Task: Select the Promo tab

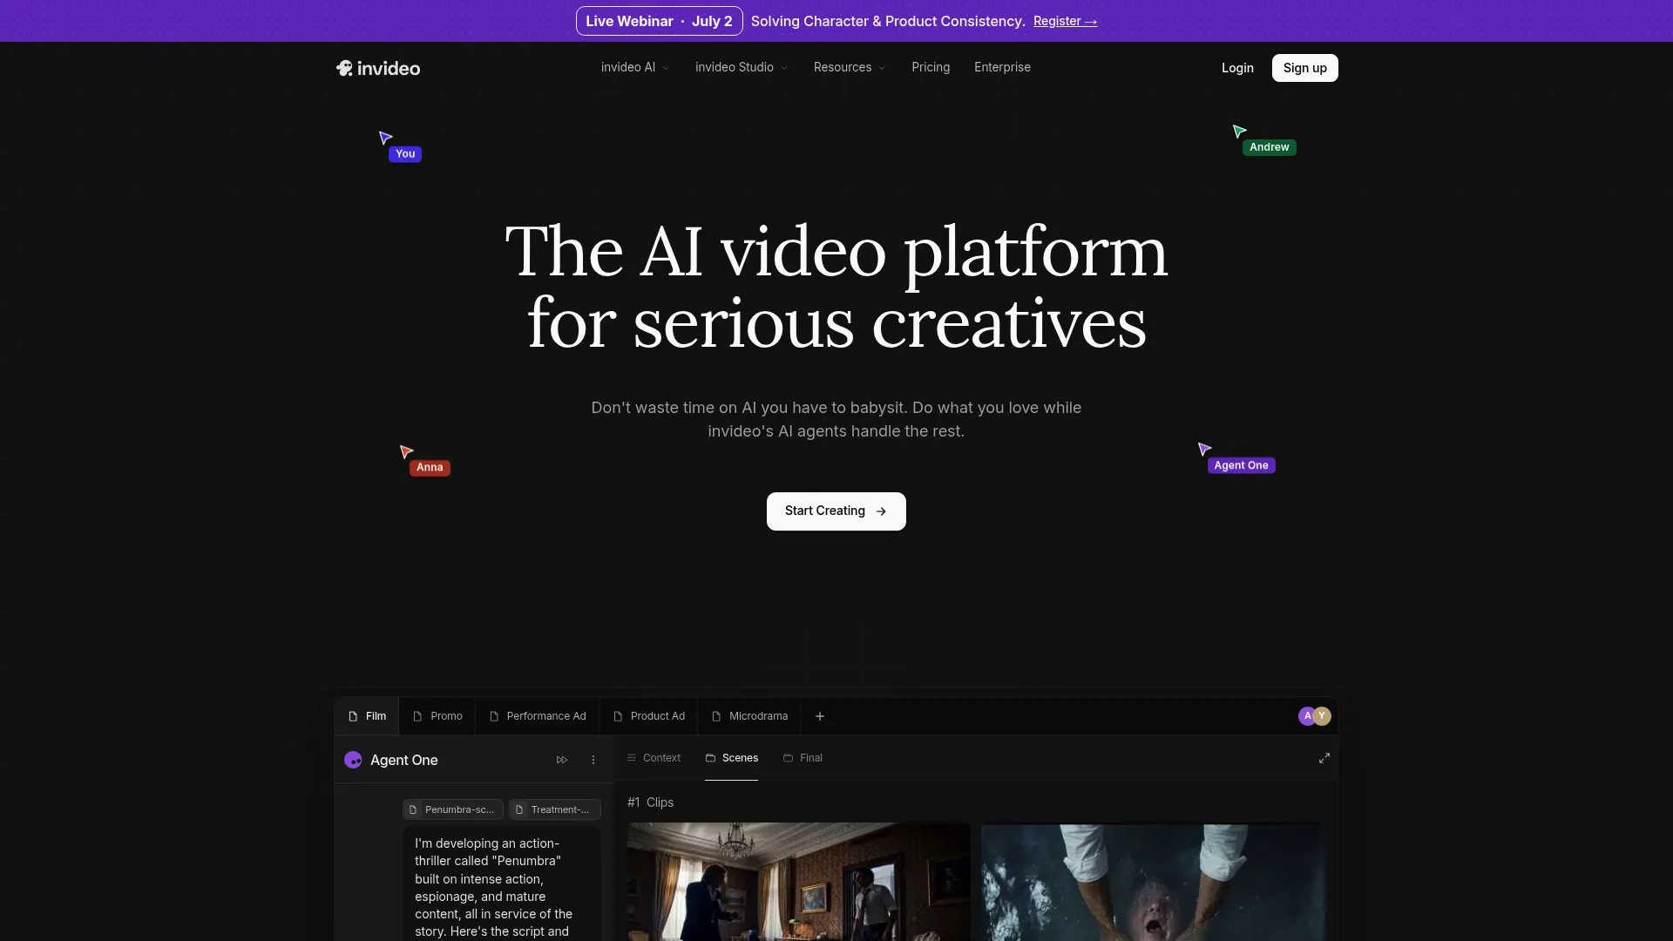Action: 437,716
